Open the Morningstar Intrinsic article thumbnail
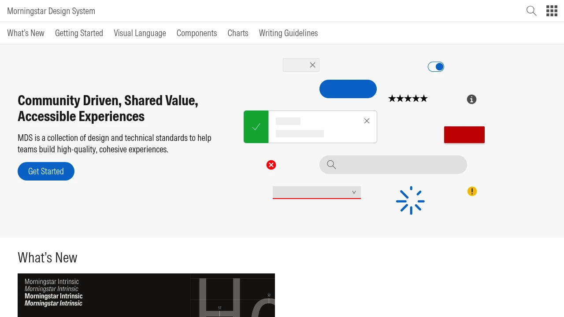564x317 pixels. (x=146, y=295)
